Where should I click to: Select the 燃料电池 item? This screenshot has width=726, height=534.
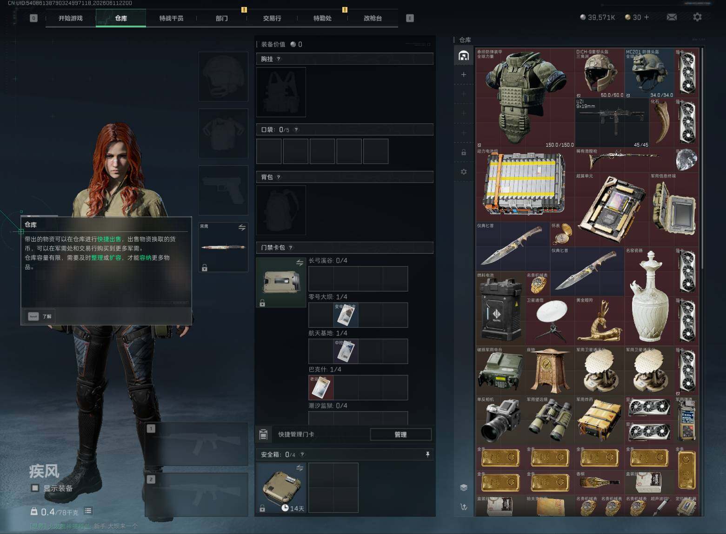[x=500, y=308]
